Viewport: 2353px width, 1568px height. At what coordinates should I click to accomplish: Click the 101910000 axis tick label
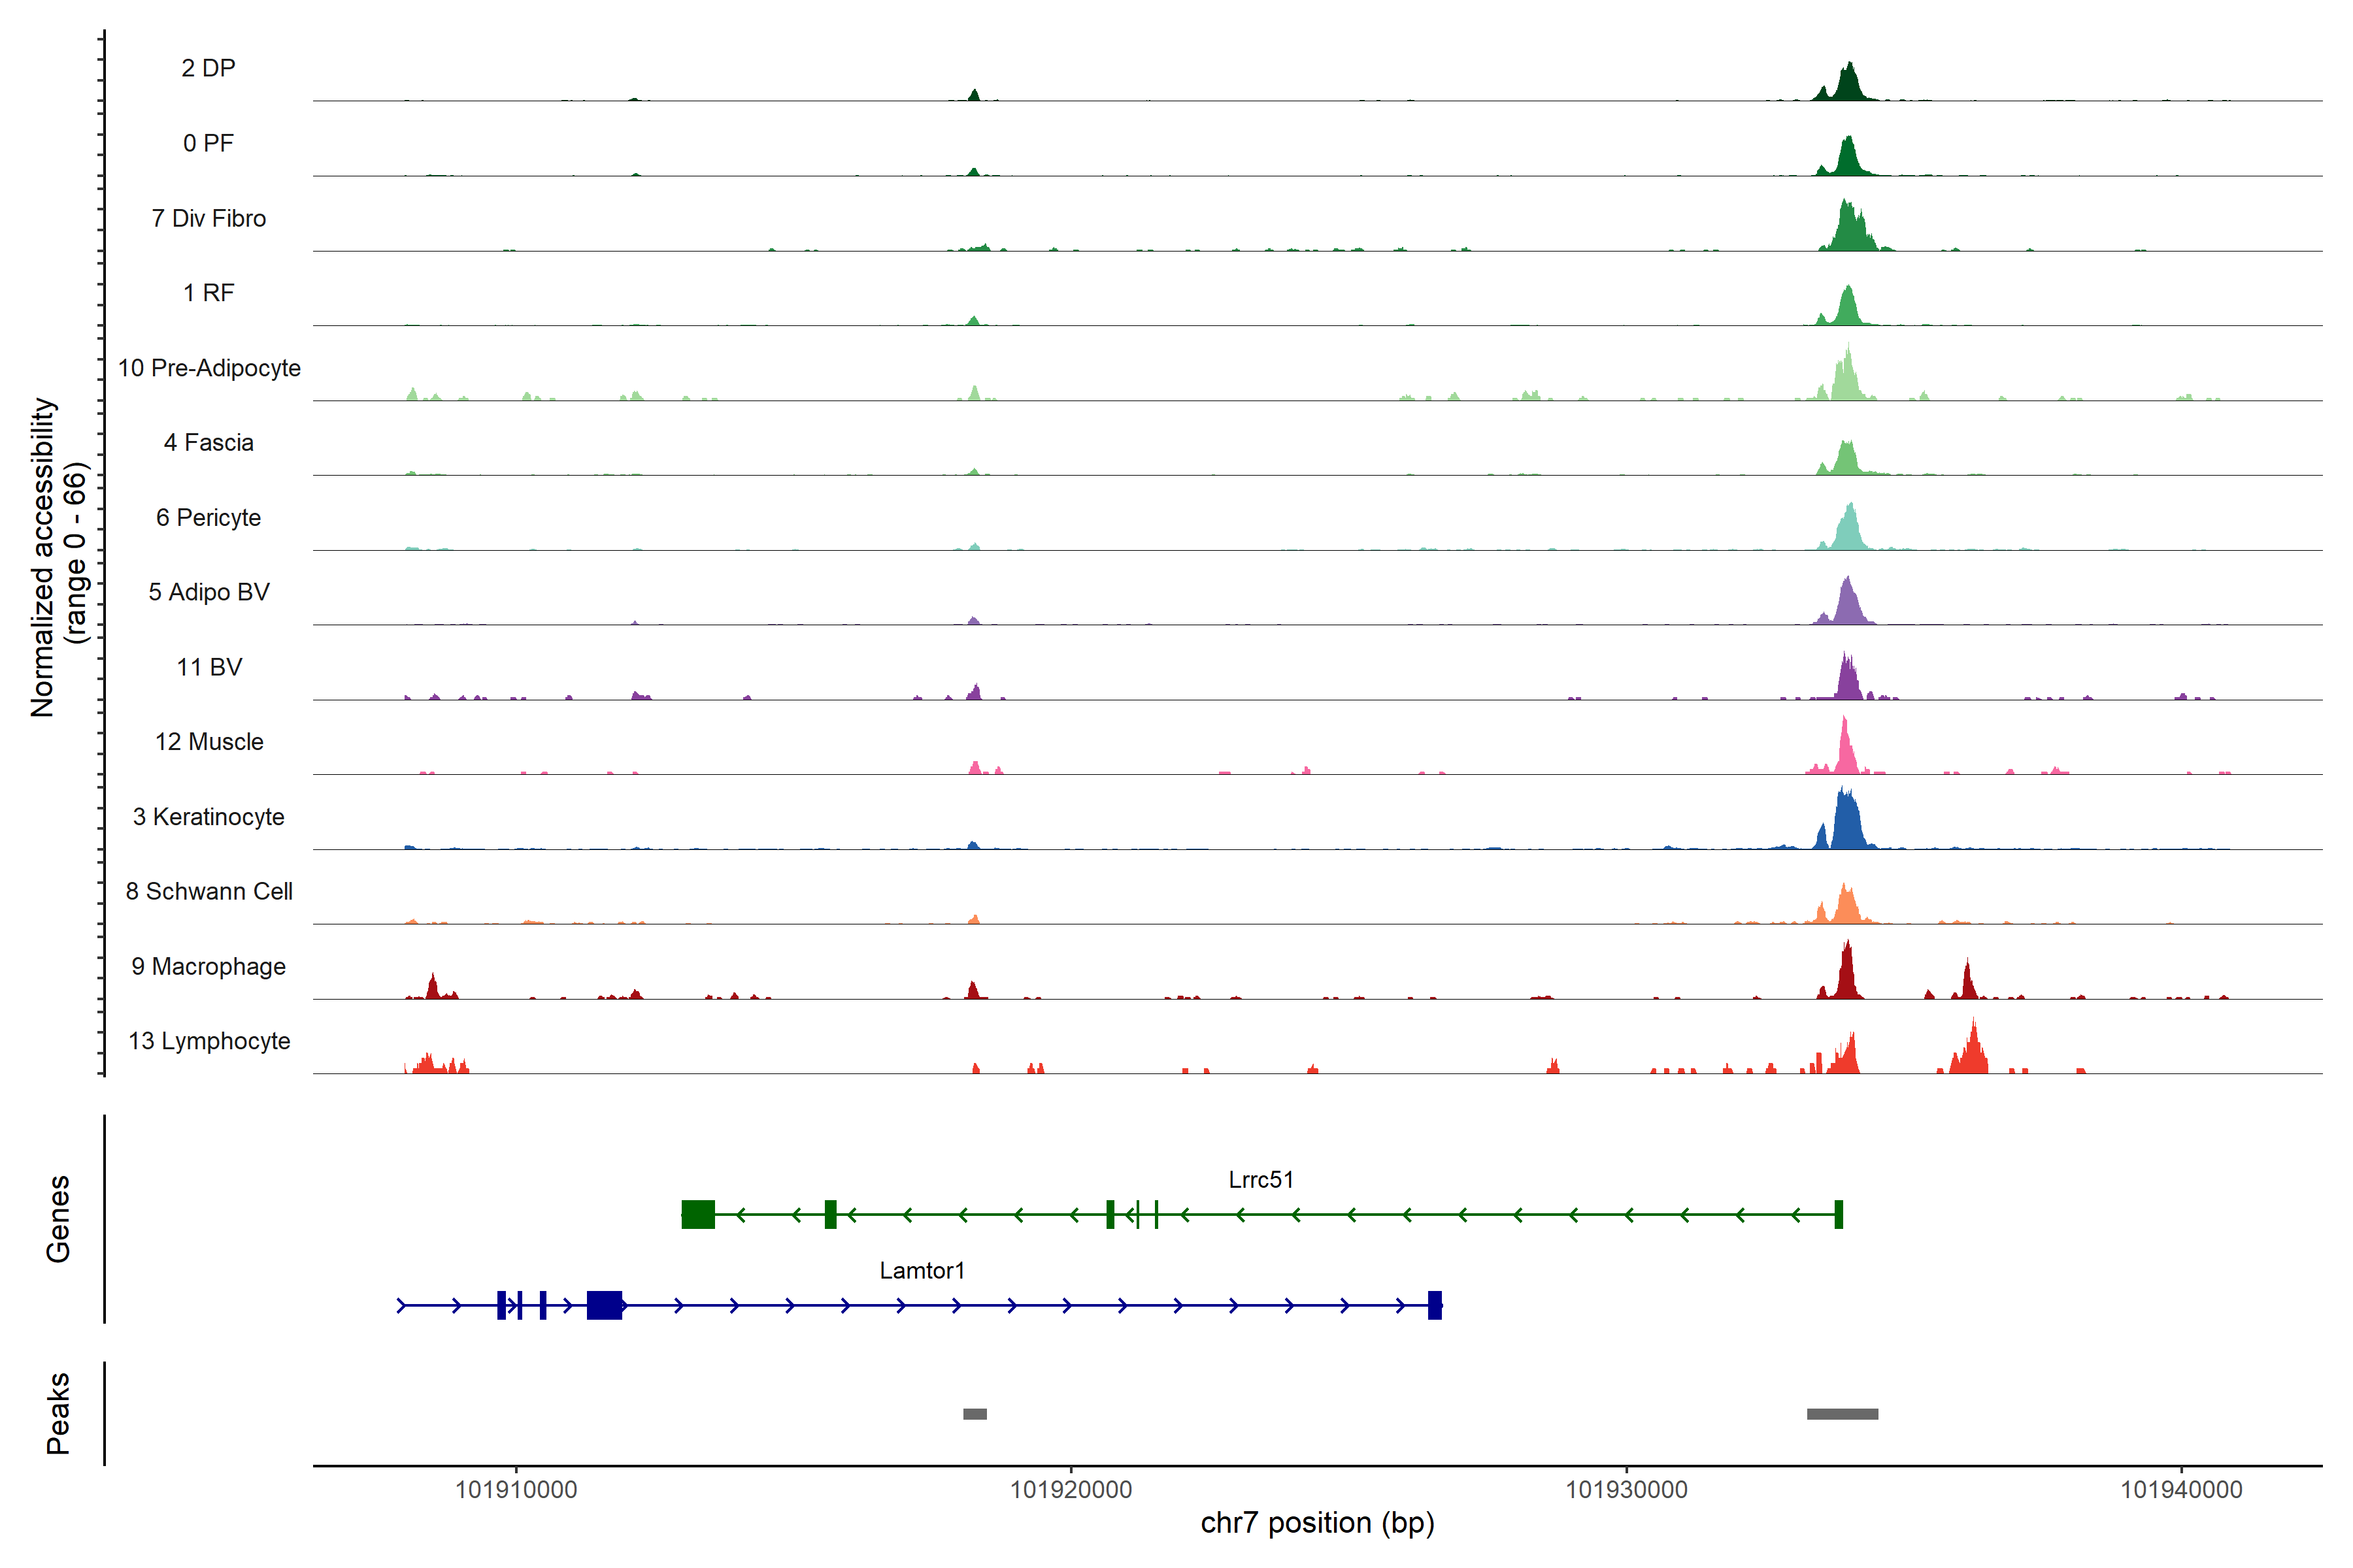[516, 1490]
